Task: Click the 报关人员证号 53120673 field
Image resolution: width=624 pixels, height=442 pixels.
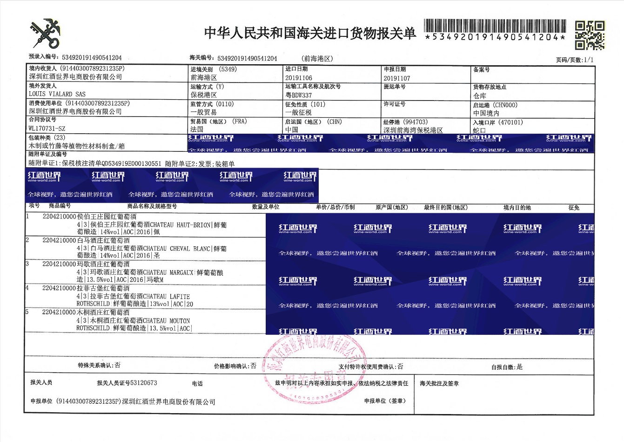Action: tap(127, 383)
